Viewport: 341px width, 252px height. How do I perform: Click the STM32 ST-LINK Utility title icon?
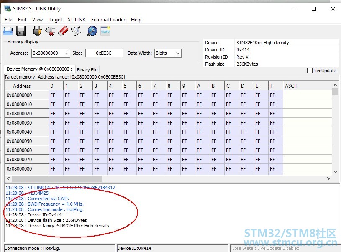tap(8, 8)
